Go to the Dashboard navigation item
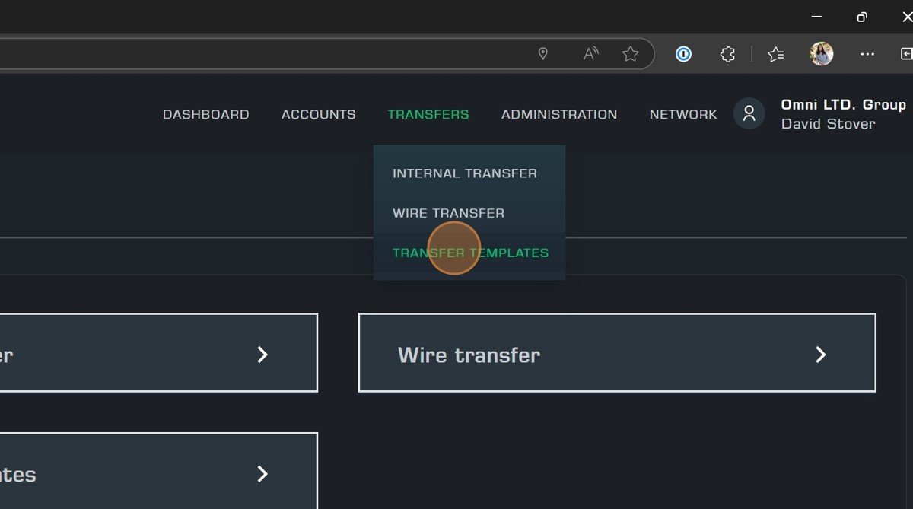The image size is (913, 509). click(x=205, y=114)
